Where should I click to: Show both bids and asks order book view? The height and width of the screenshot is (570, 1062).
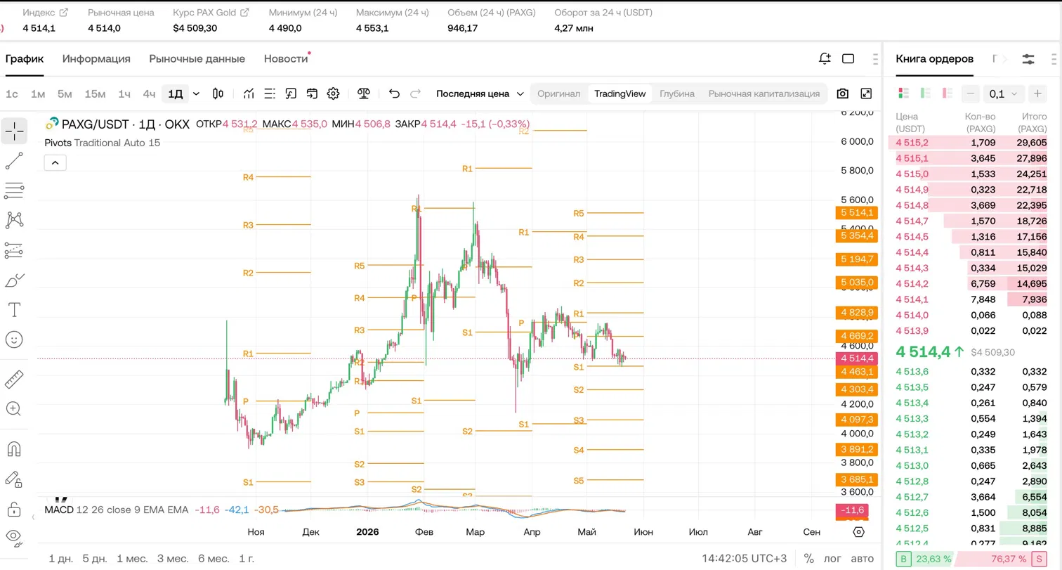(904, 93)
